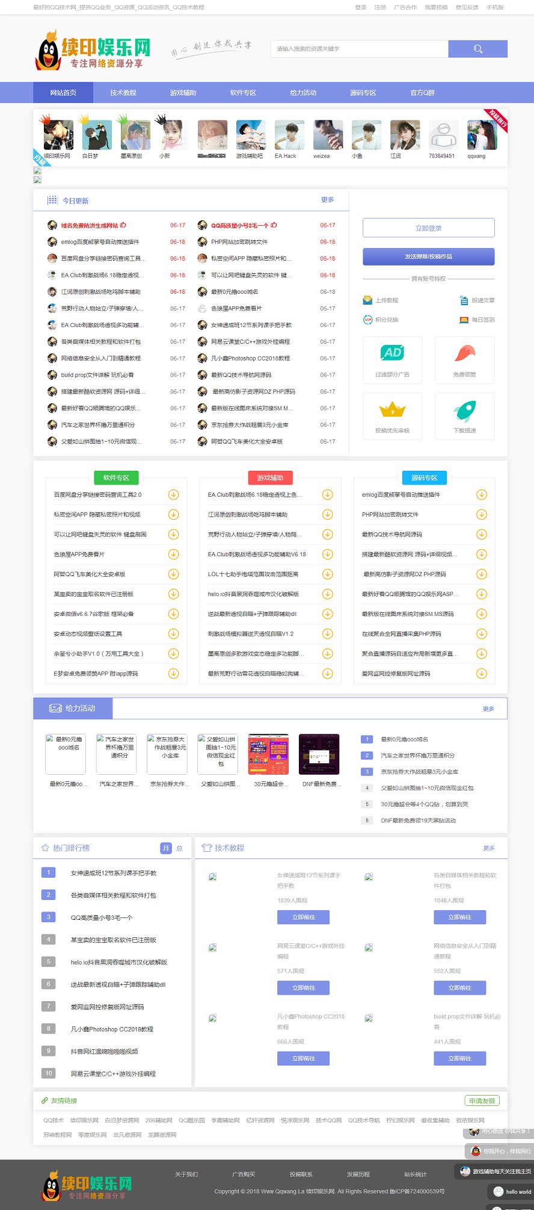Switch hot ranking to 月 view
The image size is (534, 1210).
pyautogui.click(x=166, y=848)
